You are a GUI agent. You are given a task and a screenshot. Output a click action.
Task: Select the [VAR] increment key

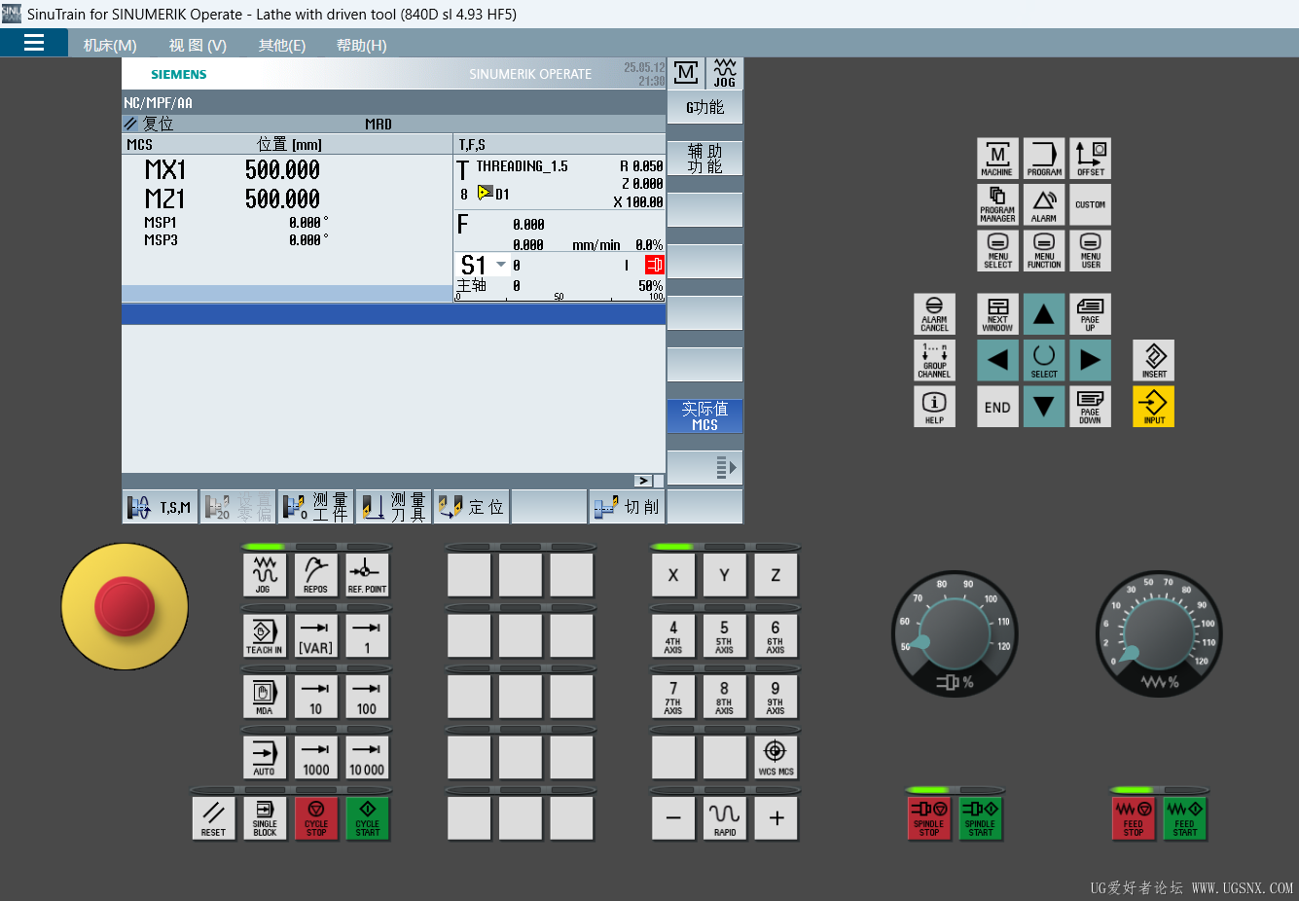315,635
